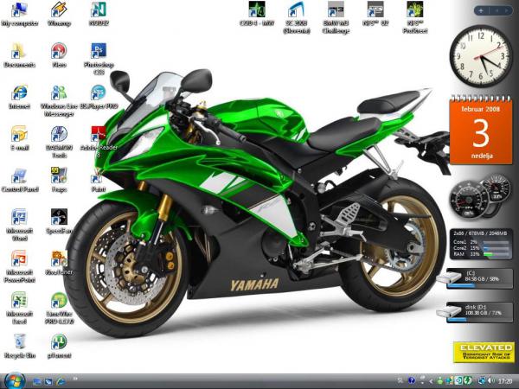Screen dimensions: 519x389
Task: Open the Recycle Bin
Action: point(18,341)
